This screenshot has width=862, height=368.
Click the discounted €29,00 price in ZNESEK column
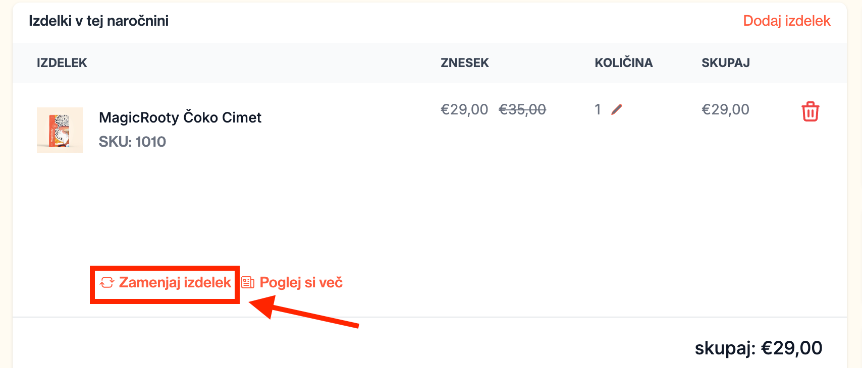click(x=464, y=109)
